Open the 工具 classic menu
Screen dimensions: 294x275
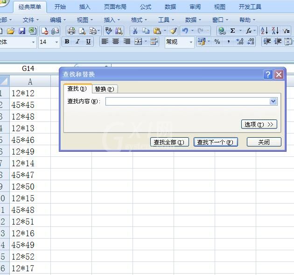tap(166, 20)
